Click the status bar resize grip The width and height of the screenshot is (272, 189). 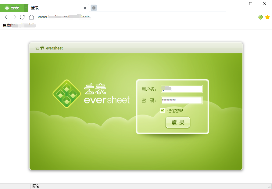(269, 187)
